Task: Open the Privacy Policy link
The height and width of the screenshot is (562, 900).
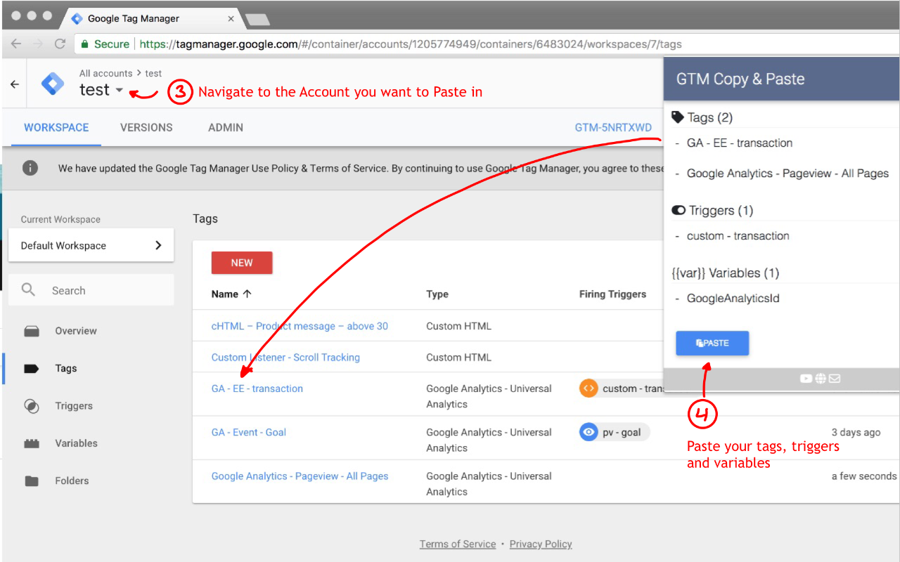Action: [x=541, y=544]
